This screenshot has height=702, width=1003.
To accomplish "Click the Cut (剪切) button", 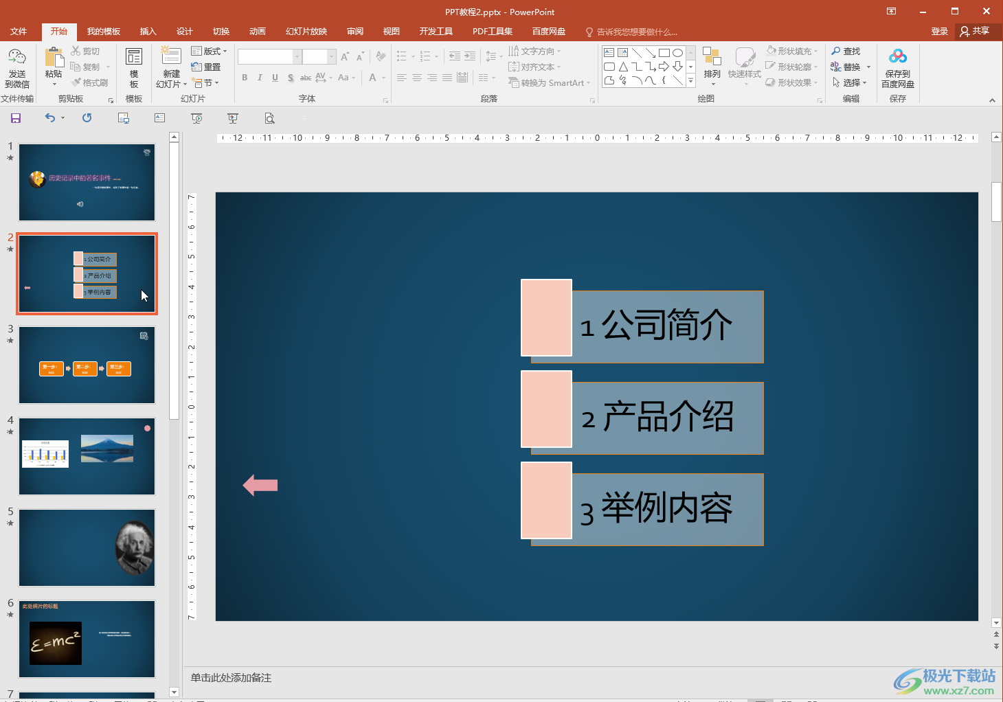I will click(x=85, y=51).
